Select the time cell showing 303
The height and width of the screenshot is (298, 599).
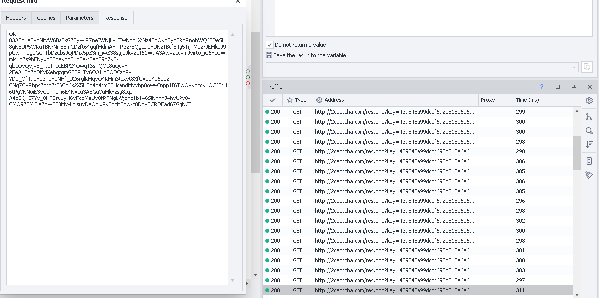520,270
